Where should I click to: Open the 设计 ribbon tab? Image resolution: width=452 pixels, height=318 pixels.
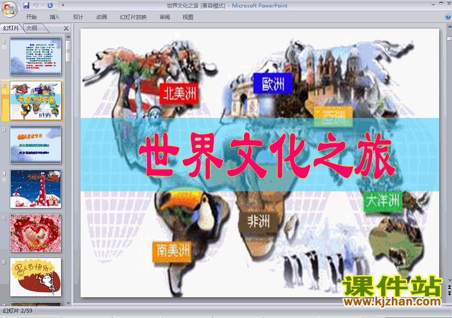(x=78, y=17)
